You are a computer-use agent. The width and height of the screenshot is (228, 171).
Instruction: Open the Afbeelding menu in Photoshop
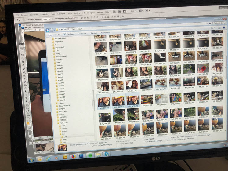44,14
